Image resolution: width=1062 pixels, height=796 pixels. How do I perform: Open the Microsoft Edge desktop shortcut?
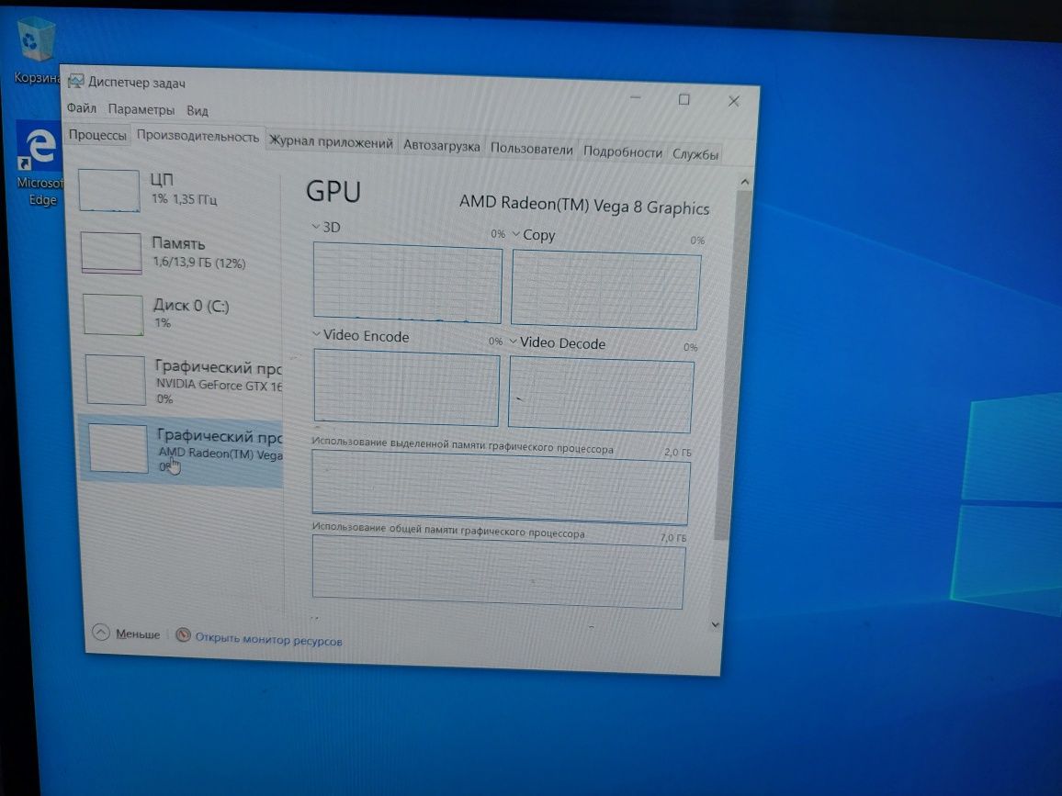pos(39,164)
